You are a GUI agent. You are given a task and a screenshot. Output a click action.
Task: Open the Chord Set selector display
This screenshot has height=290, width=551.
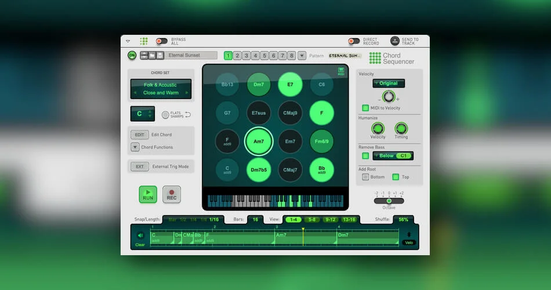click(x=161, y=89)
